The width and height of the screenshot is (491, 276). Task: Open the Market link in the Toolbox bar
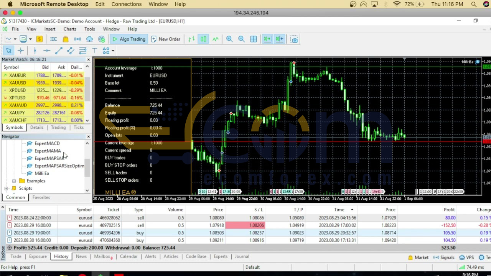tap(418, 258)
